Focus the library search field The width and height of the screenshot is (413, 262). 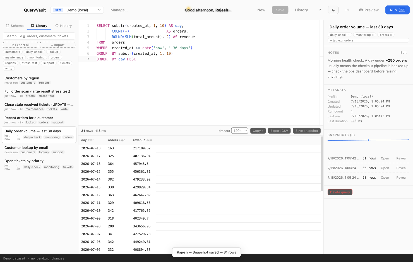(x=39, y=36)
